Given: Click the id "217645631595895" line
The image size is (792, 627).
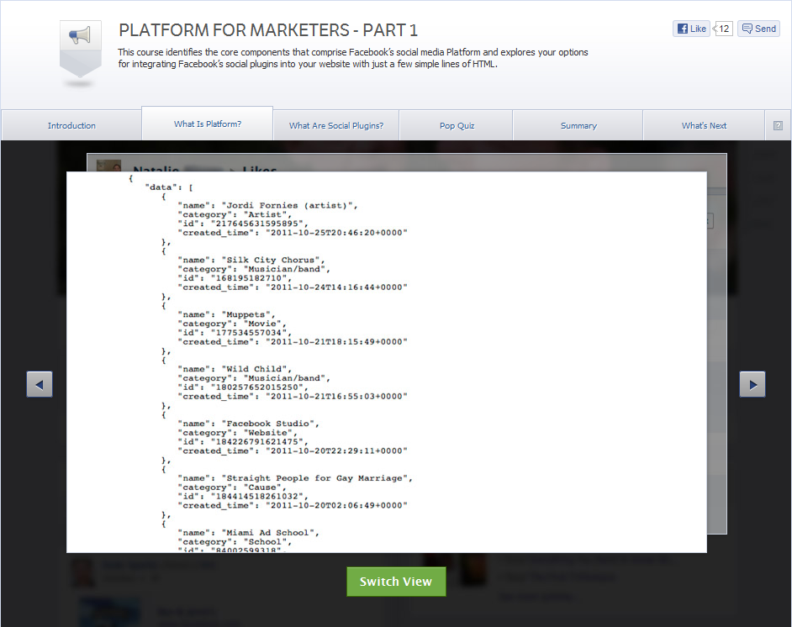Looking at the screenshot, I should (242, 224).
